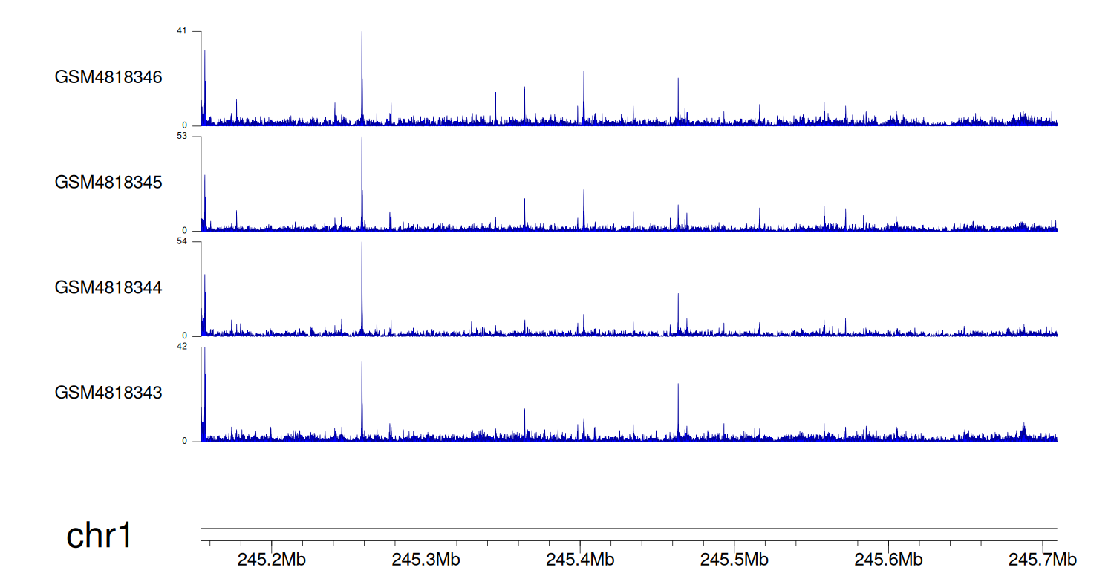Click the 245.5Mb coordinate label

click(734, 559)
